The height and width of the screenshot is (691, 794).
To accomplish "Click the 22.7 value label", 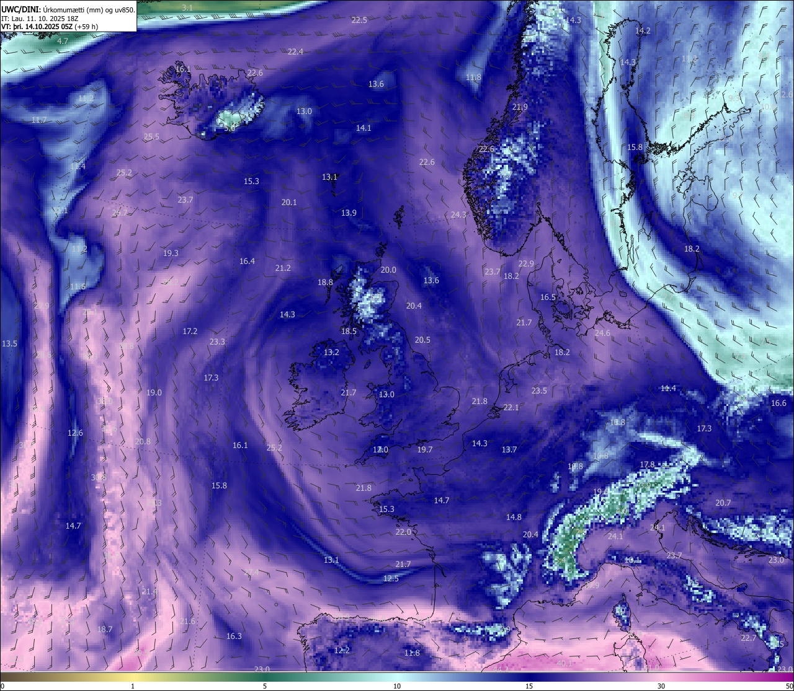I will tap(749, 638).
